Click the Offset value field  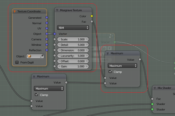pos(73,61)
